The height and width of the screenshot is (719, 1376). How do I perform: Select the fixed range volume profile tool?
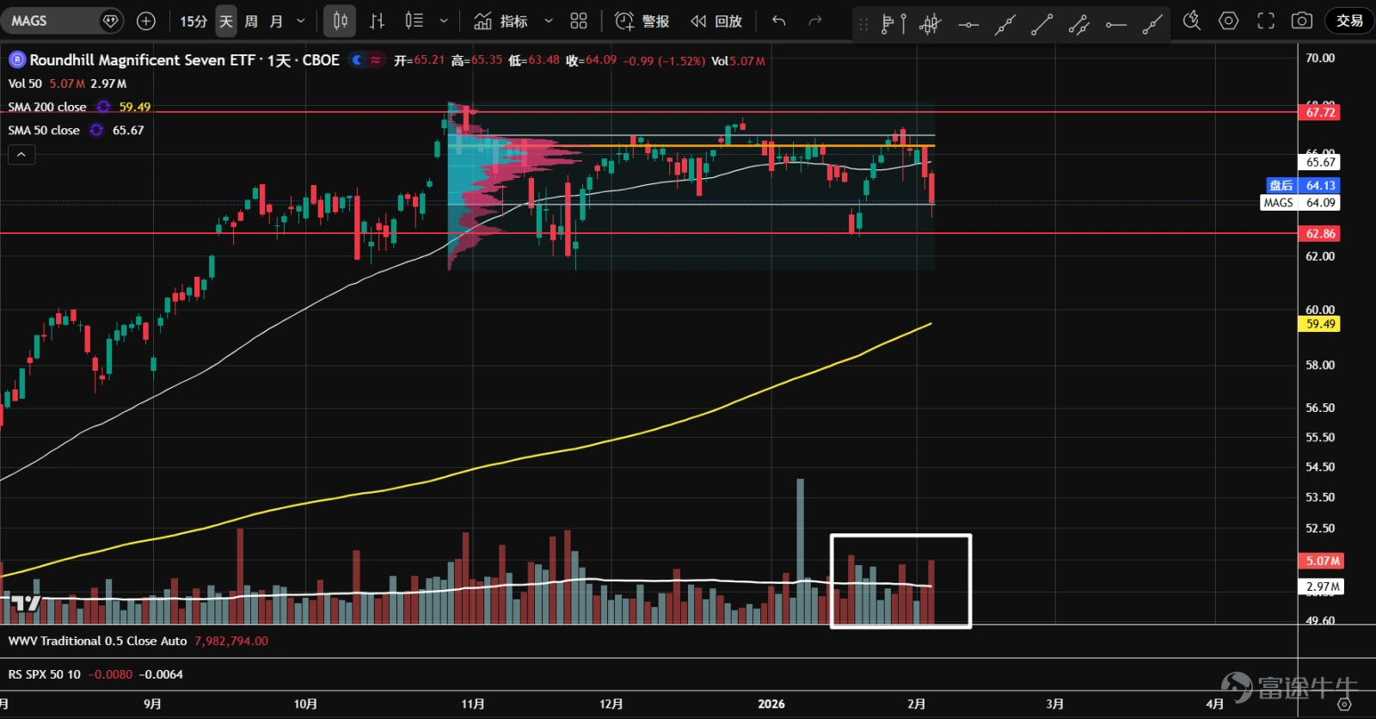point(894,24)
